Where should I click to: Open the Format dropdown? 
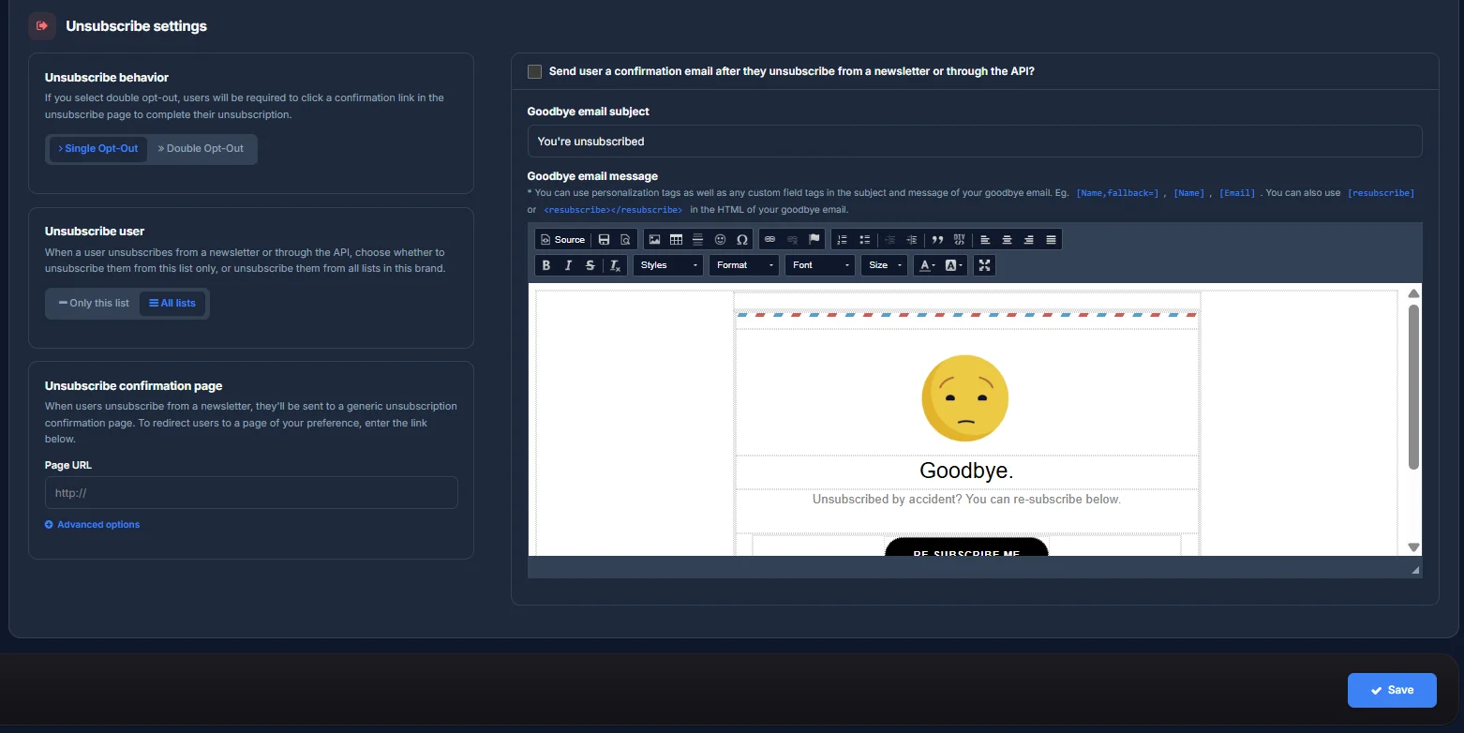click(744, 265)
